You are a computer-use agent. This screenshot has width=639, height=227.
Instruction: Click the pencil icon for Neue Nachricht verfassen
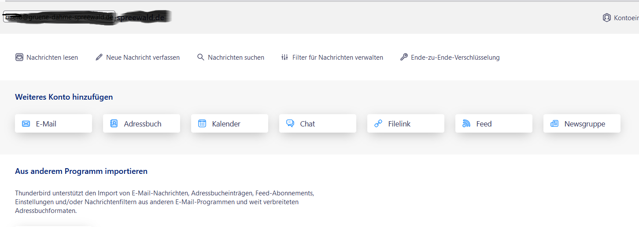point(99,57)
